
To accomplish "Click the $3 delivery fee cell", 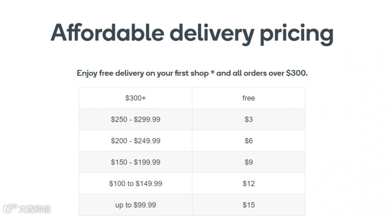I will click(249, 119).
